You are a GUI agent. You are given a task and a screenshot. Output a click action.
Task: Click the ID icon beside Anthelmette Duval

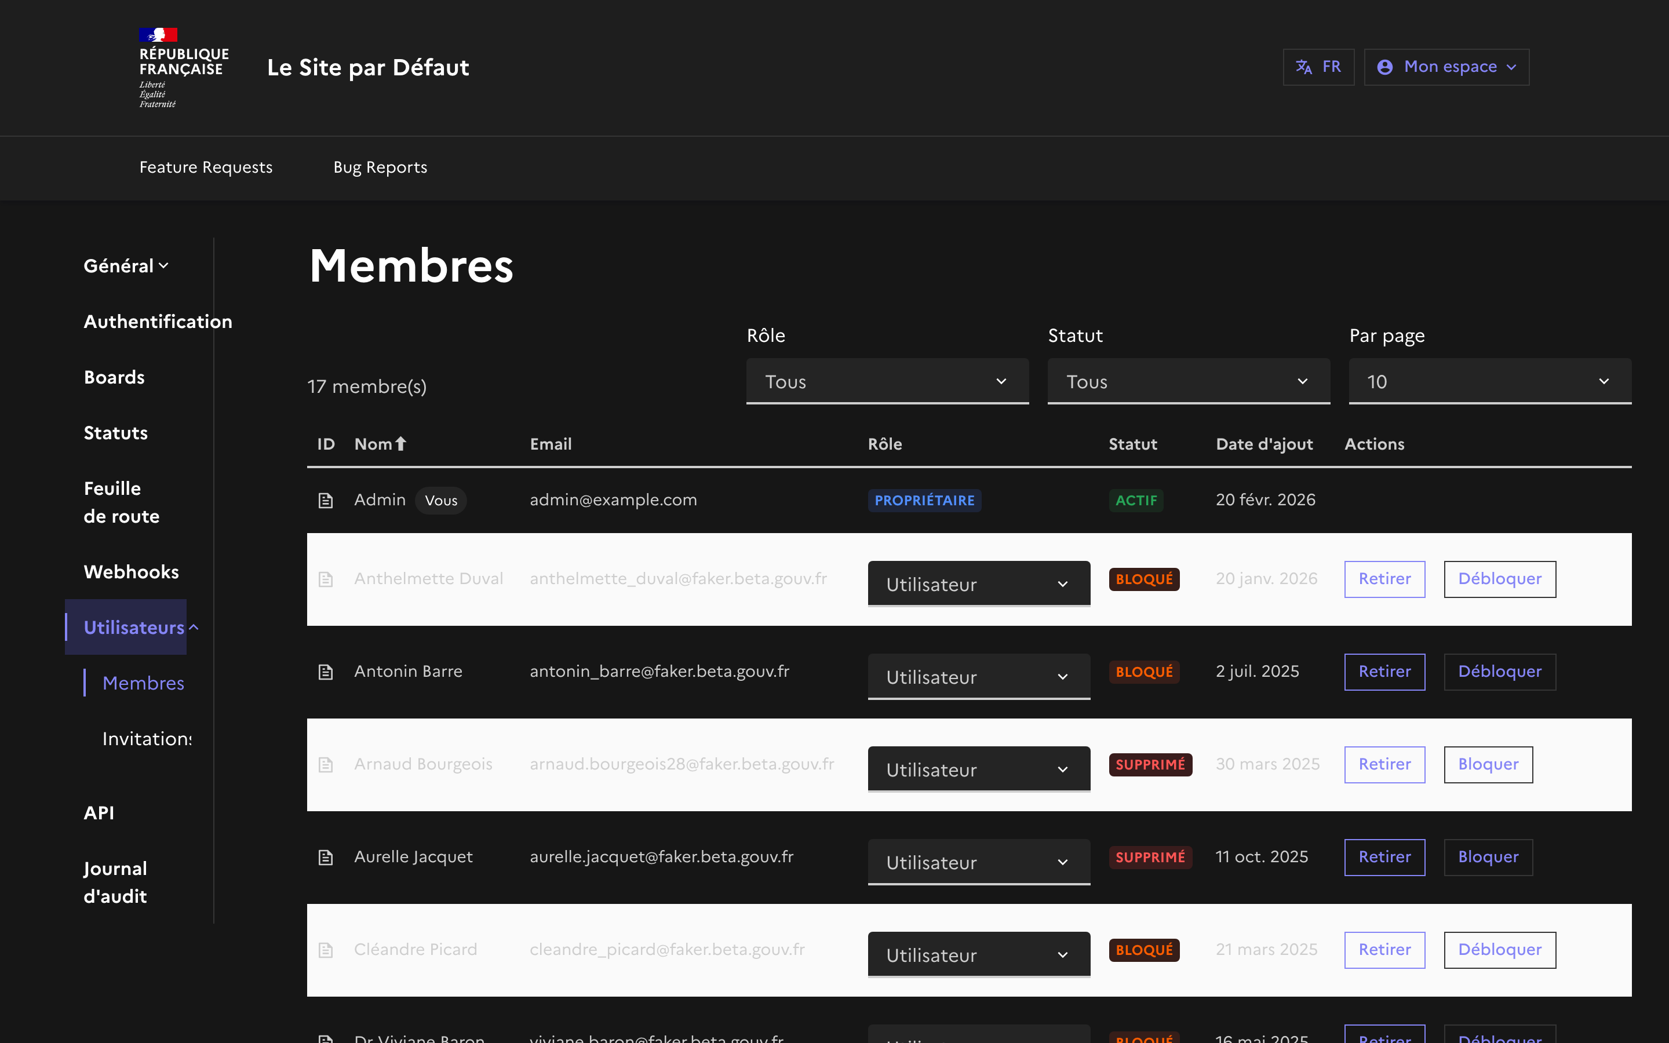coord(326,579)
